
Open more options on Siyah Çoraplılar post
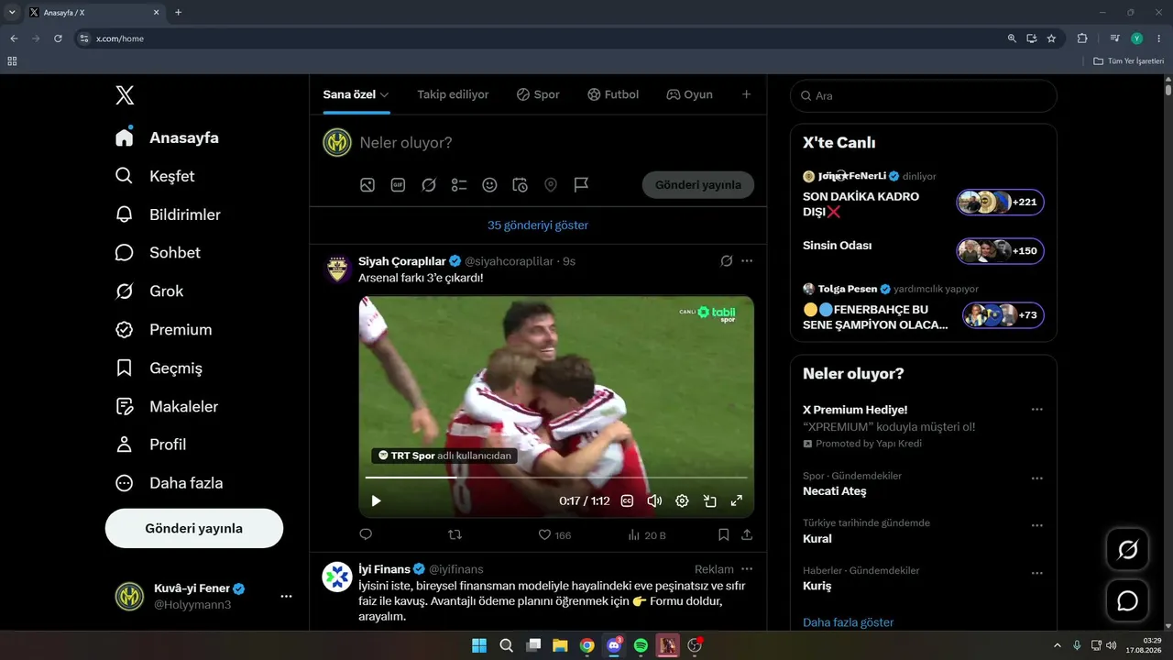click(747, 261)
